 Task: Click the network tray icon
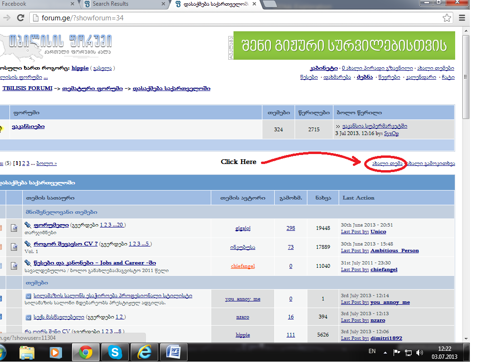408,353
